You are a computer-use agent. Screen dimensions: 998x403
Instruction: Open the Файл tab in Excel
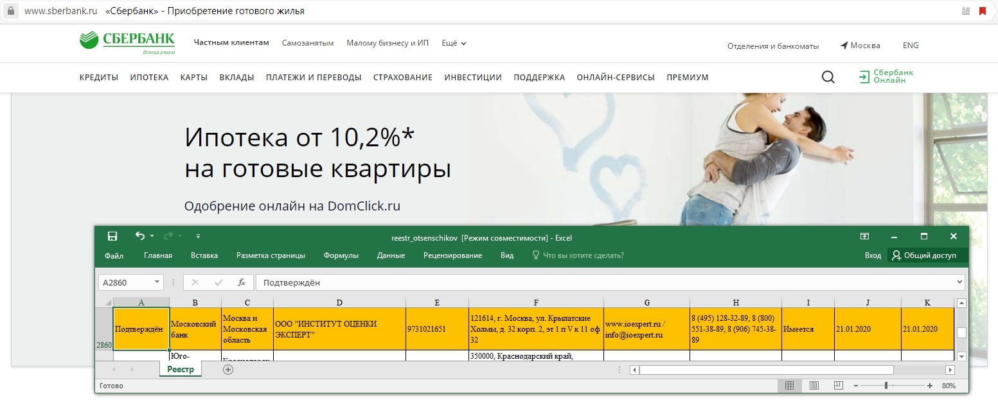pyautogui.click(x=114, y=255)
